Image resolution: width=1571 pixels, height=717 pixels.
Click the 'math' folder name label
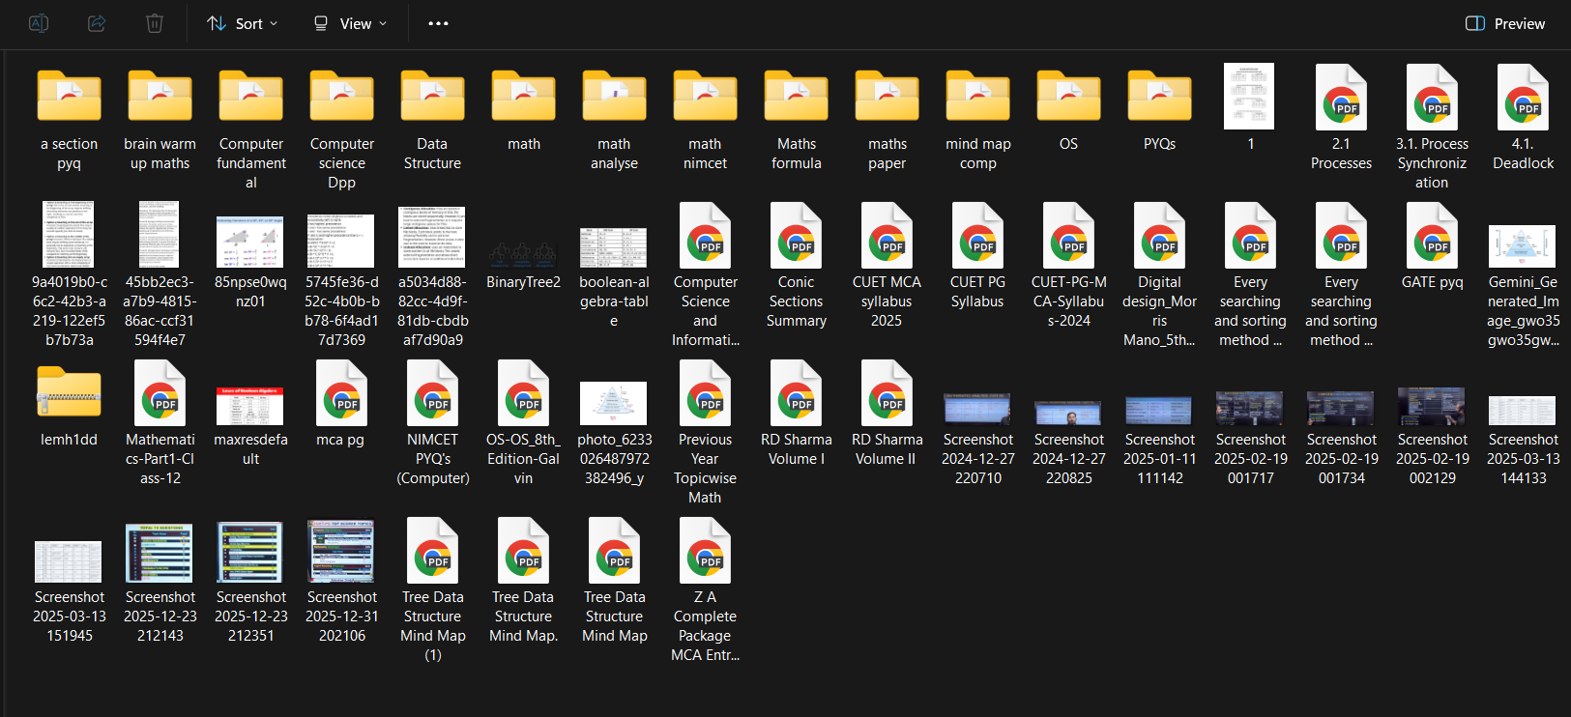pos(524,144)
